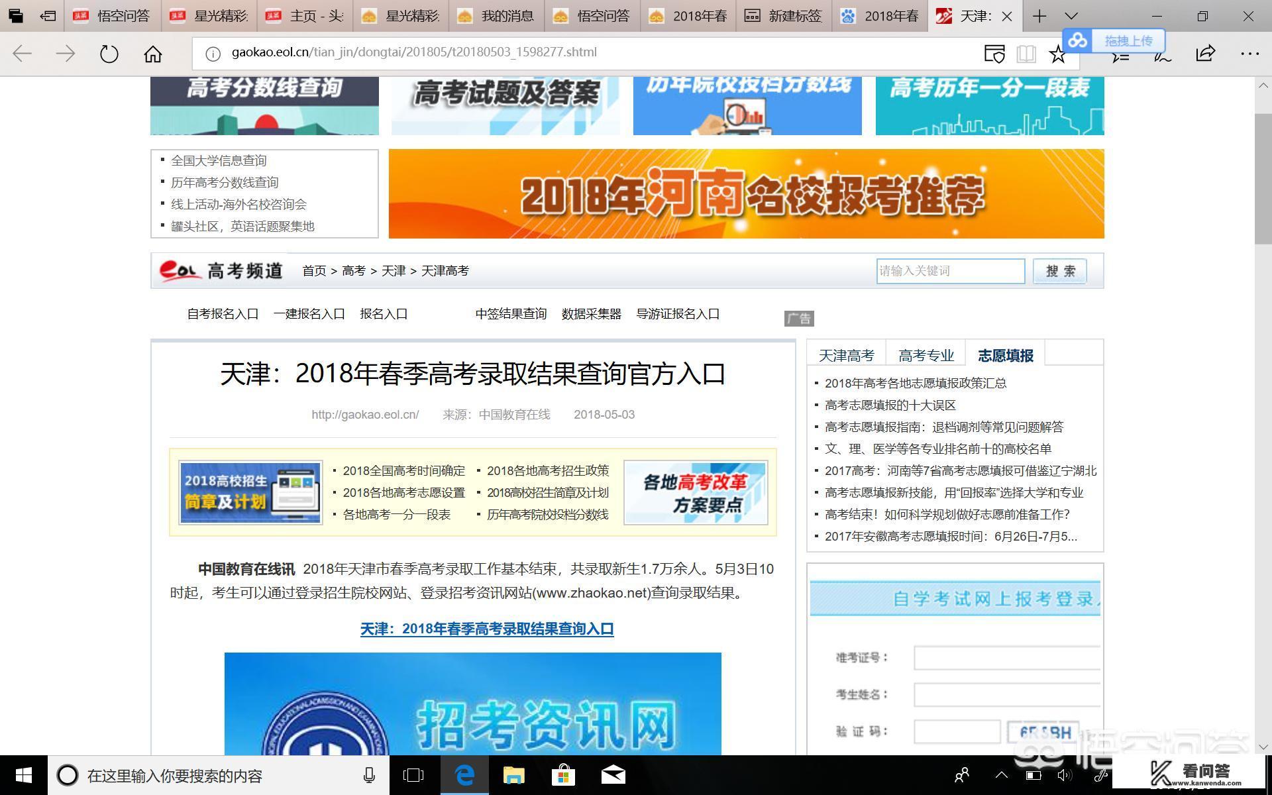
Task: Activate the microphone in taskbar search
Action: (x=369, y=774)
